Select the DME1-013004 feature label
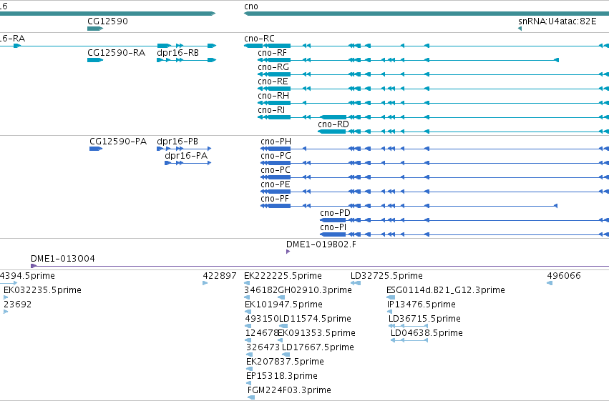609x401 pixels. [63, 259]
